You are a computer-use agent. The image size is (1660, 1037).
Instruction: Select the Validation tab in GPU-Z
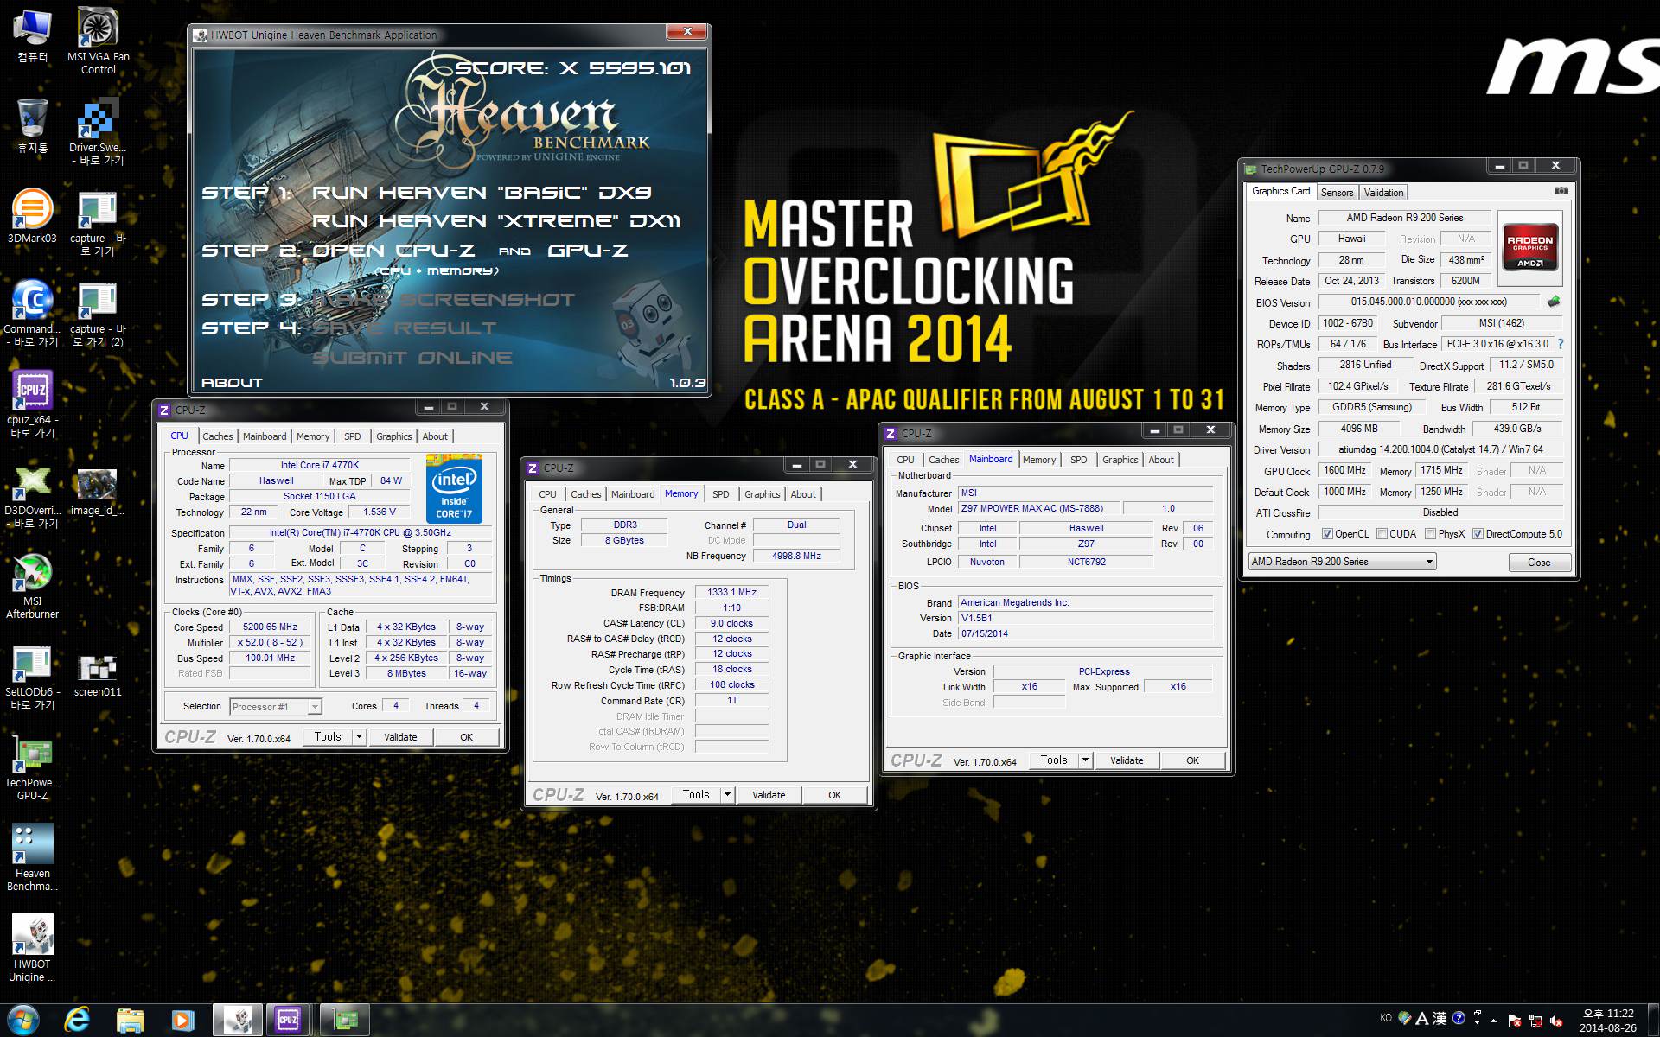pyautogui.click(x=1383, y=193)
